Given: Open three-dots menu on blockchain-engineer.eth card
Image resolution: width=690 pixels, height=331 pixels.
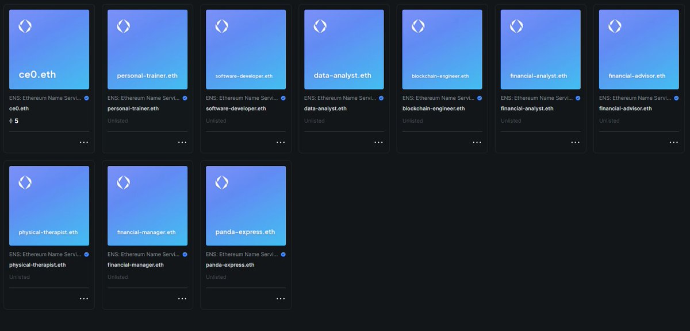Looking at the screenshot, I should [477, 142].
